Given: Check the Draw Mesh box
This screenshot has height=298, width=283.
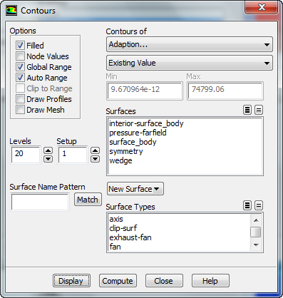Looking at the screenshot, I should click(x=20, y=110).
